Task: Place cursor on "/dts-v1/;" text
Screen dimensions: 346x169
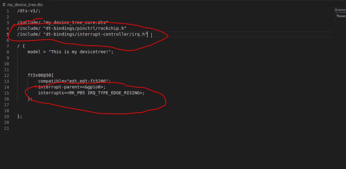Action: 29,11
